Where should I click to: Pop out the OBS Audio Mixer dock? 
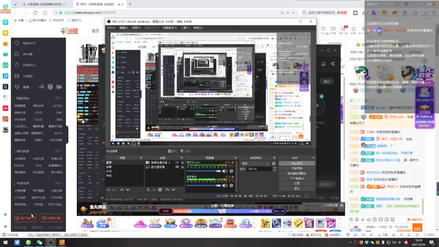[x=235, y=158]
